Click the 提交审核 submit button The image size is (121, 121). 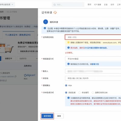[x=47, y=116]
